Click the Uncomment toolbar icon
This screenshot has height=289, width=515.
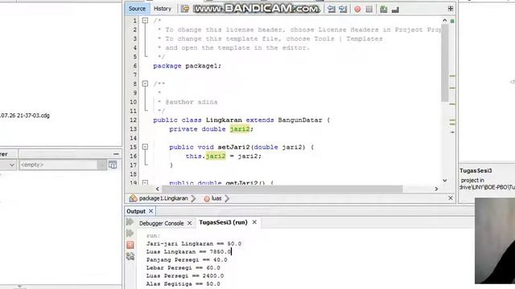coord(395,9)
